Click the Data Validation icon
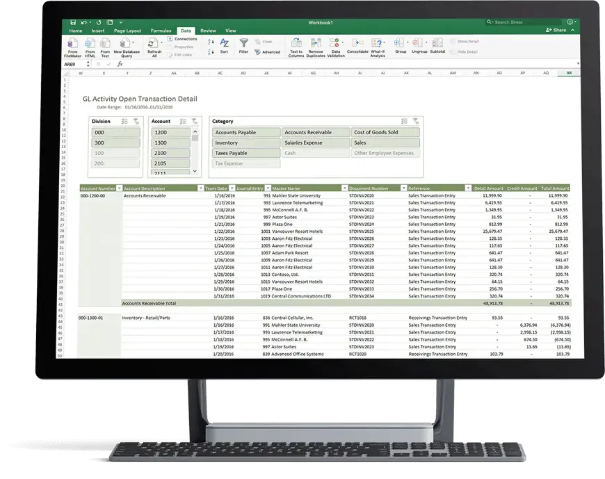Viewport: 605px width, 479px height. 334,43
